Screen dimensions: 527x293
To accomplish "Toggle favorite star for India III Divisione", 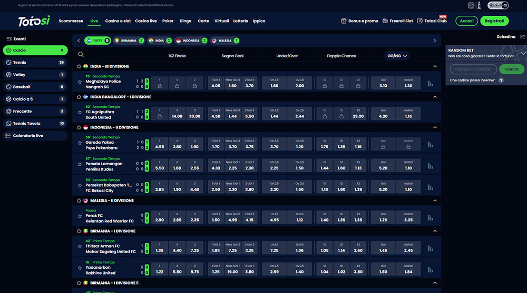I will [79, 67].
